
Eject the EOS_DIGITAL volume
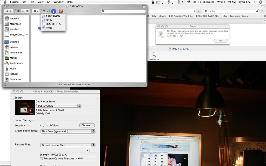27,34
